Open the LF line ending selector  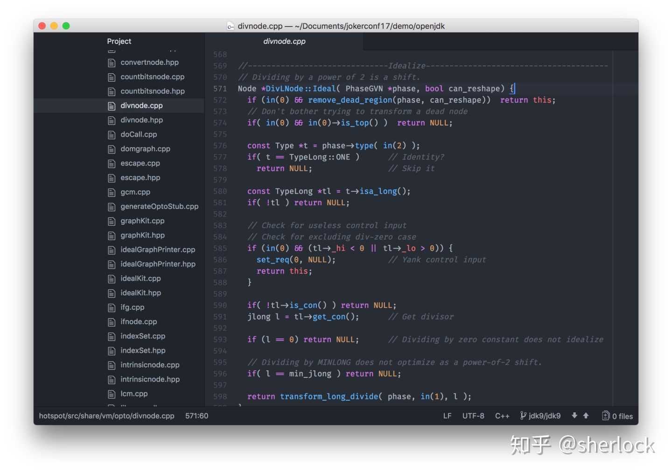tap(447, 416)
